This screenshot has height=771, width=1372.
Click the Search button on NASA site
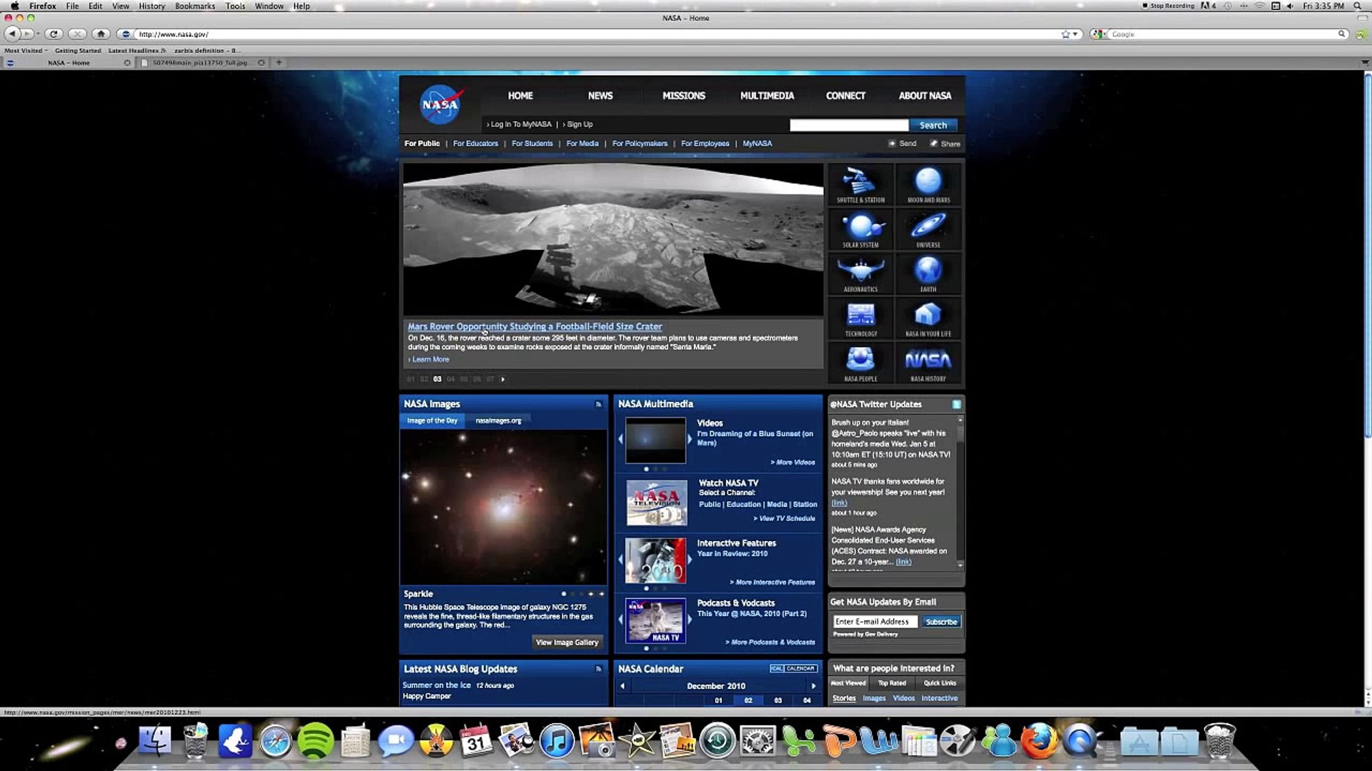tap(933, 125)
